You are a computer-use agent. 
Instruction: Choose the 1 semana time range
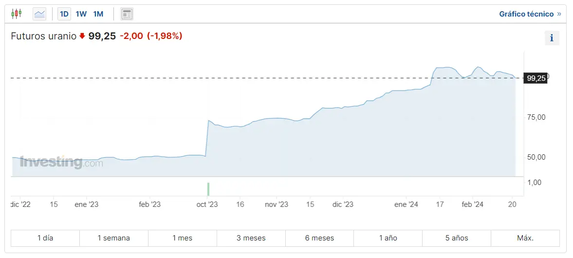114,238
